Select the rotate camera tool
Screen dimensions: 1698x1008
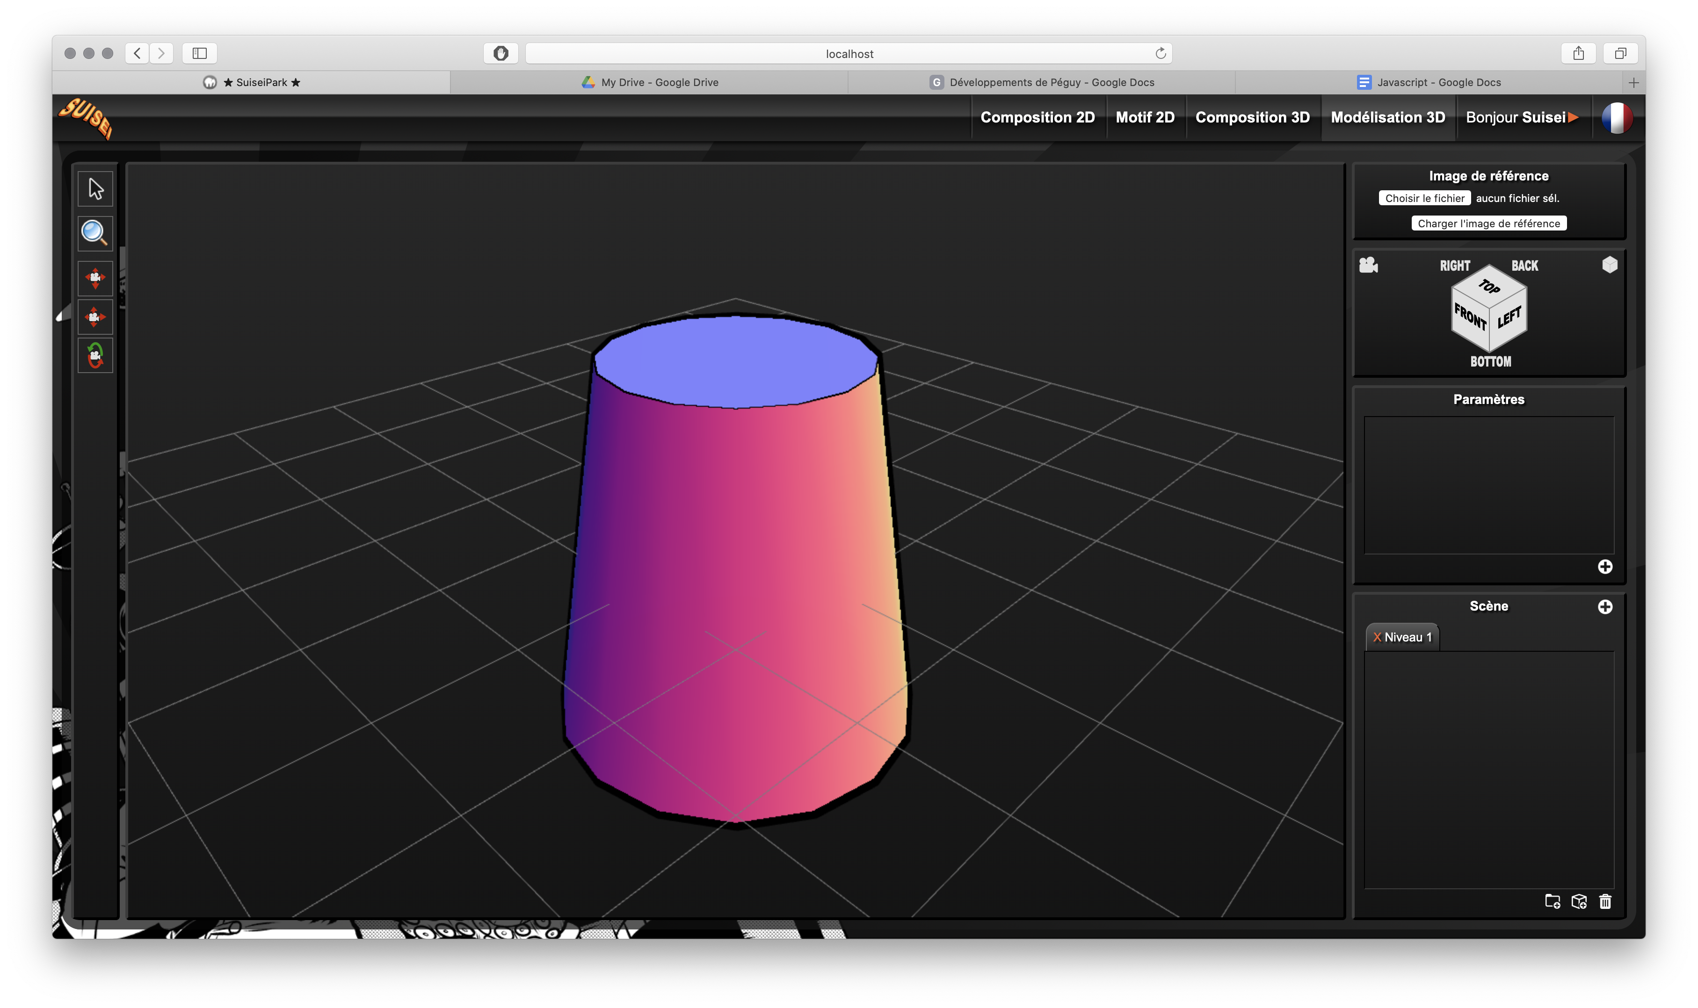tap(95, 355)
